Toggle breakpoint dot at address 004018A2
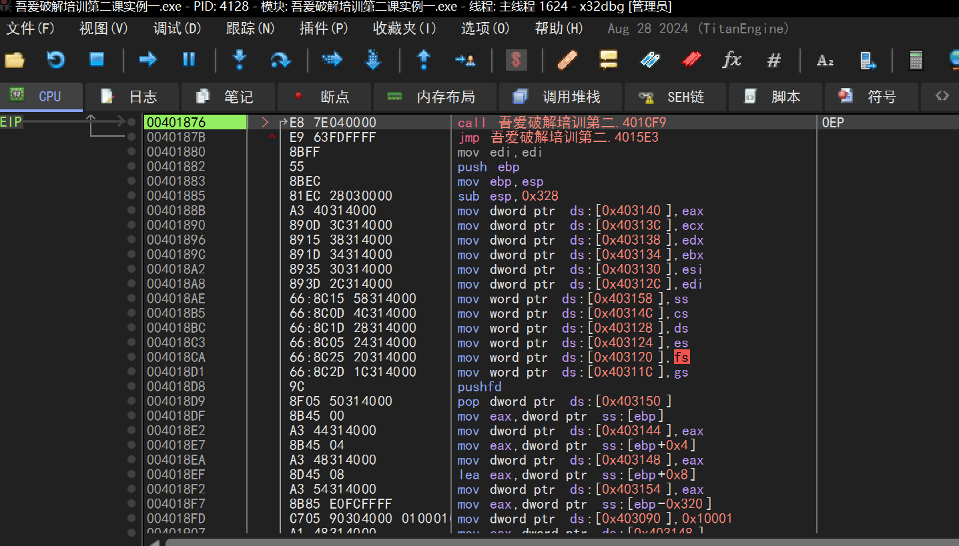The height and width of the screenshot is (546, 959). point(131,269)
